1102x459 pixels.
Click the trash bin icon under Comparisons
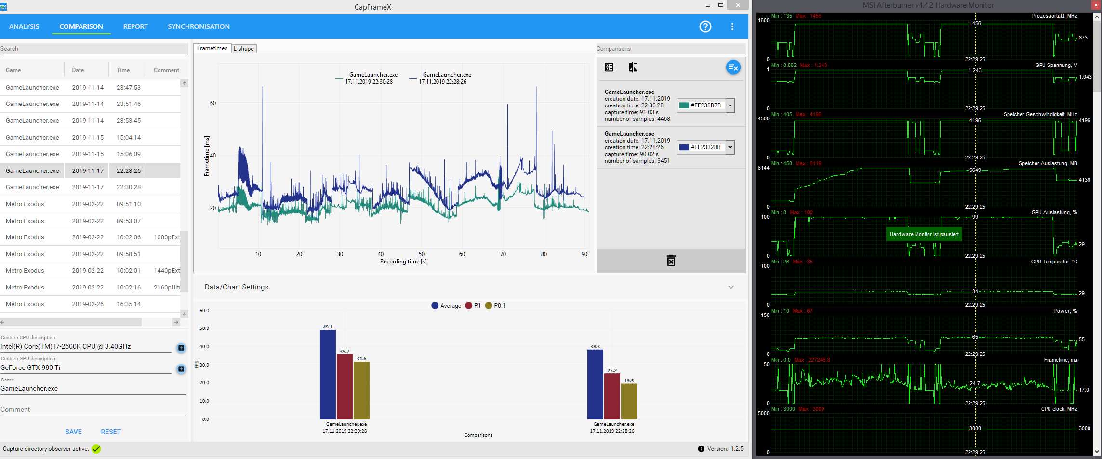(x=671, y=261)
